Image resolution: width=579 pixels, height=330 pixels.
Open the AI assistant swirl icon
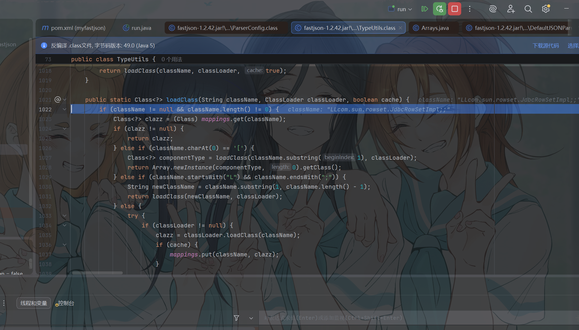[x=493, y=9]
